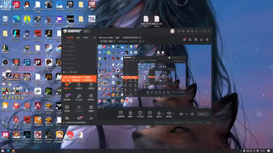Add a new scene with plus button
The width and height of the screenshot is (273, 153).
pos(95,37)
